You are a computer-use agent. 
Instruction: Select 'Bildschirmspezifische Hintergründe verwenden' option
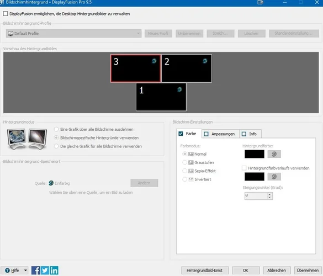coord(56,138)
